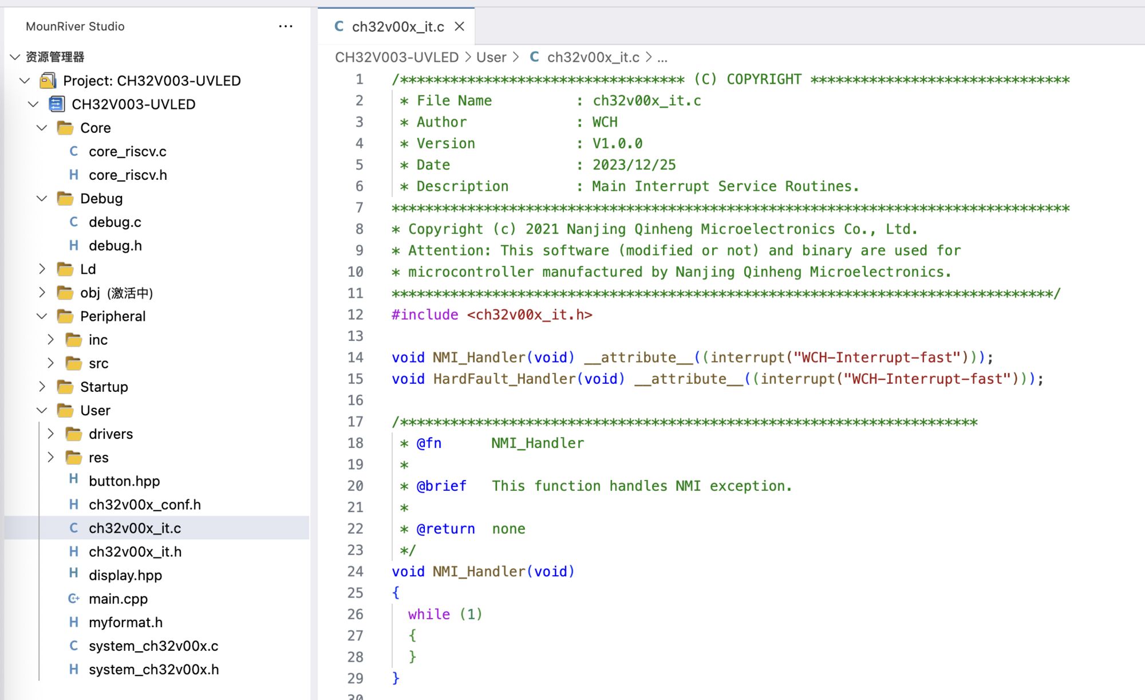Switch to the ch32v00x_it.c tab
The image size is (1145, 700).
point(397,26)
